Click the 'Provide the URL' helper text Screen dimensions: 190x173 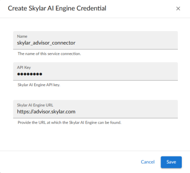pos(69,122)
